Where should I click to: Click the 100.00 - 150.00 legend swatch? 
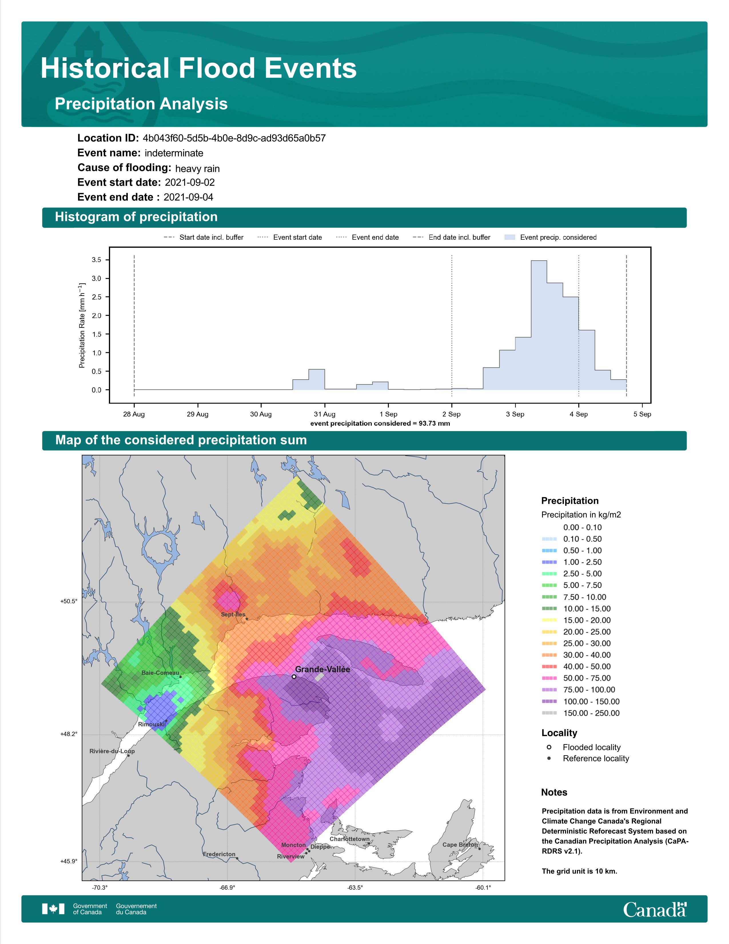[x=549, y=701]
